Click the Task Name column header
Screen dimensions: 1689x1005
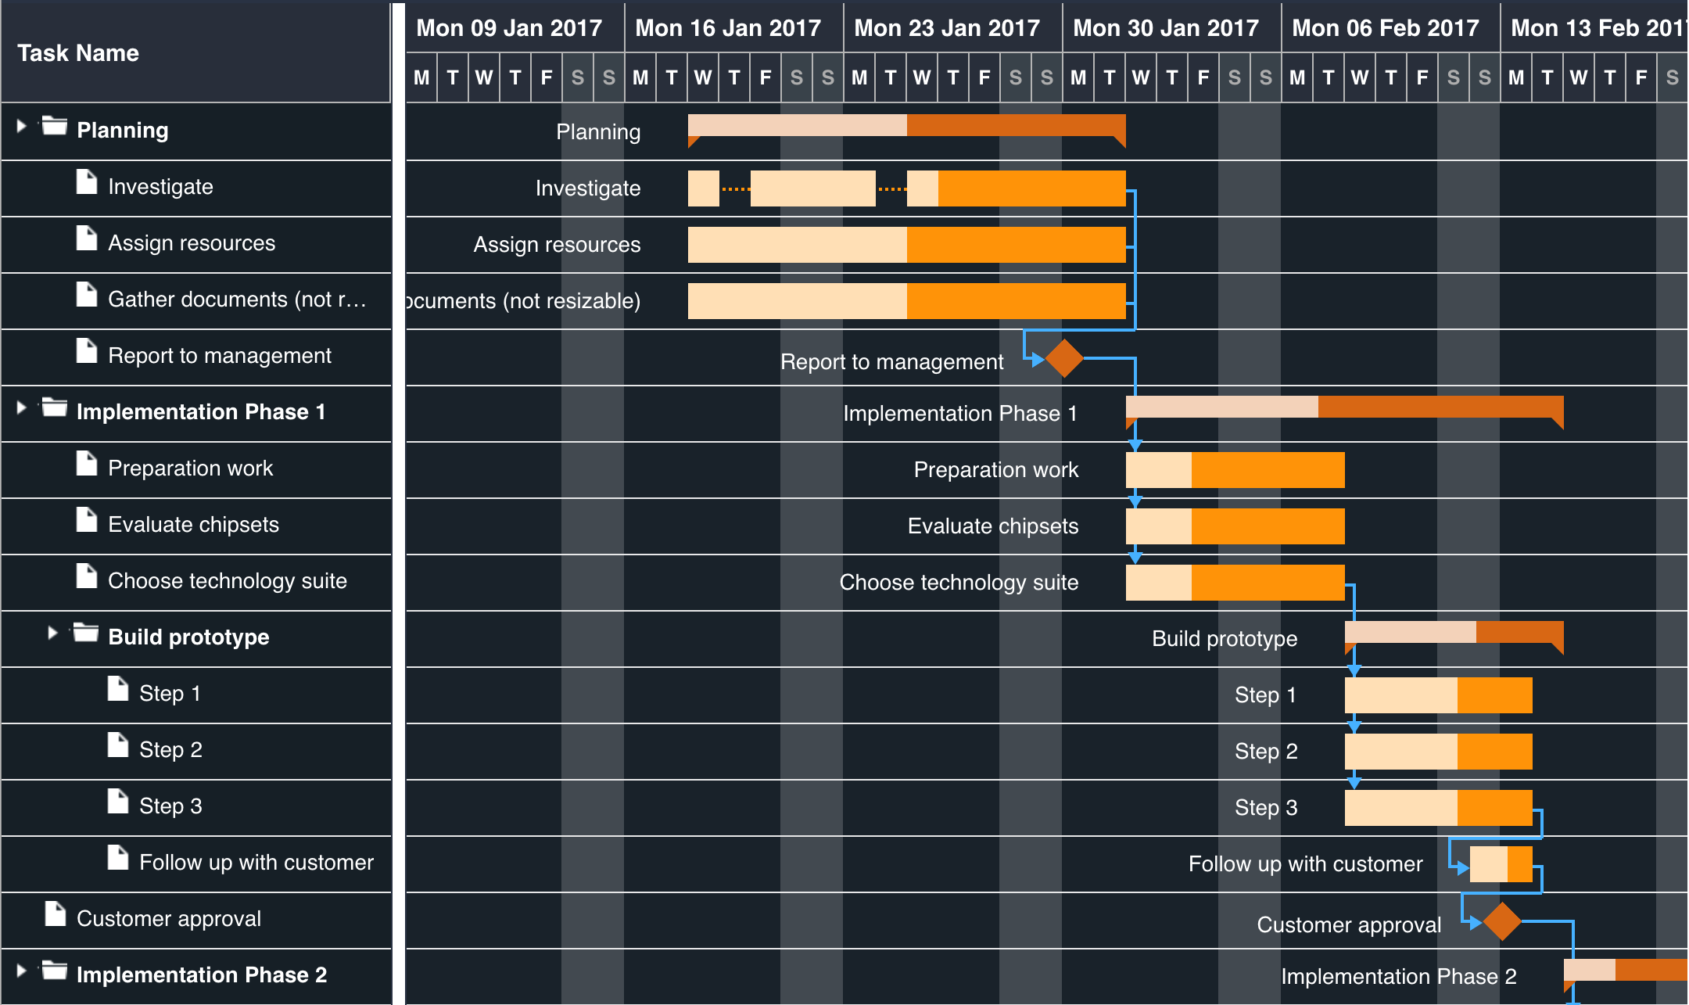click(77, 53)
